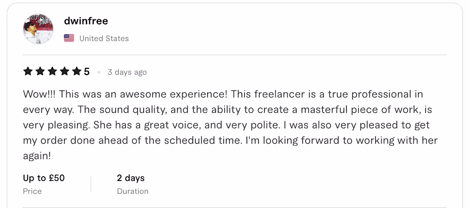The height and width of the screenshot is (208, 472).
Task: Click the first rating star
Action: point(28,72)
